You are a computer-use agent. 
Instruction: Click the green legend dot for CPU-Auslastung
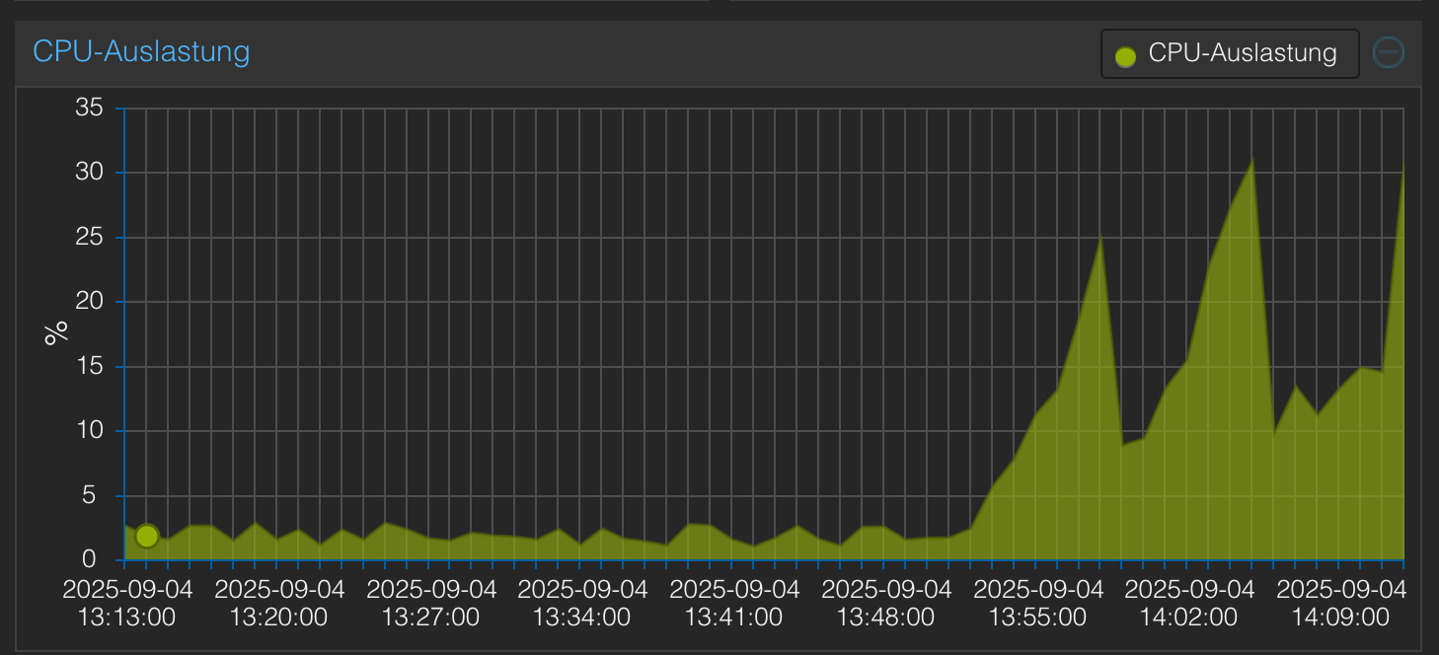pos(1125,56)
